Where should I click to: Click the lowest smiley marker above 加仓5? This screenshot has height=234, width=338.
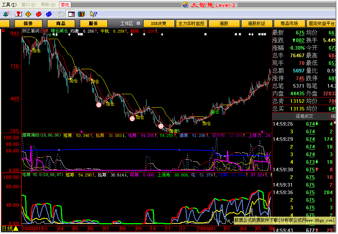(161, 126)
